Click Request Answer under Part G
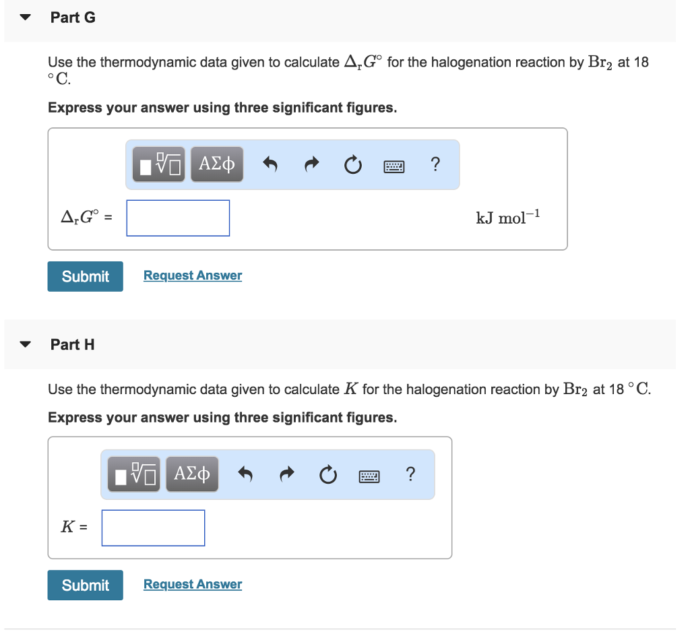The image size is (690, 636). (192, 275)
